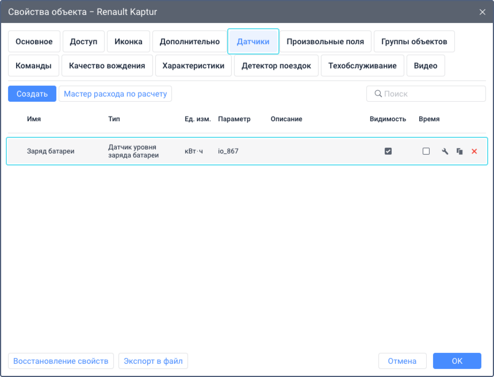This screenshot has height=377, width=494.
Task: Confirm with the OK button
Action: (457, 361)
